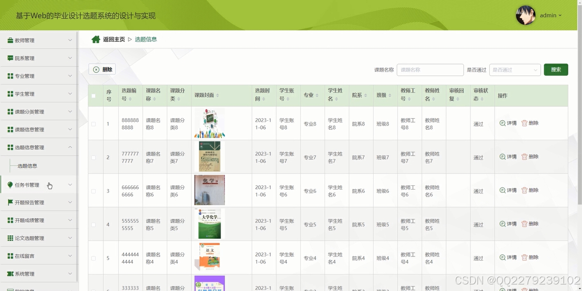Open the 在线留言 message icon

[x=10, y=255]
